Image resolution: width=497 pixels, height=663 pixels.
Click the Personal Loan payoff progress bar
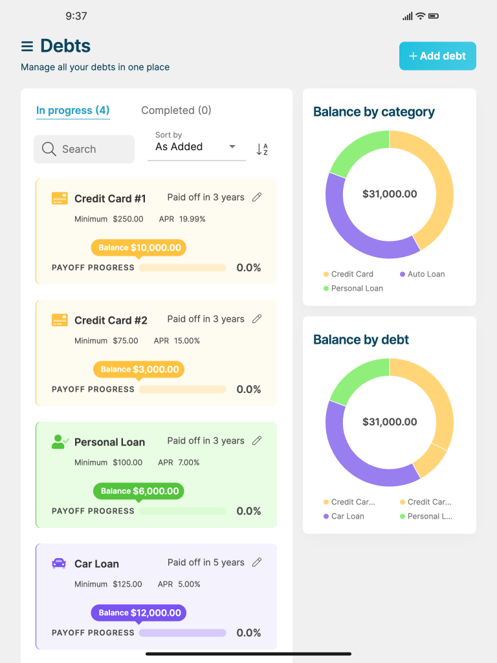point(182,511)
